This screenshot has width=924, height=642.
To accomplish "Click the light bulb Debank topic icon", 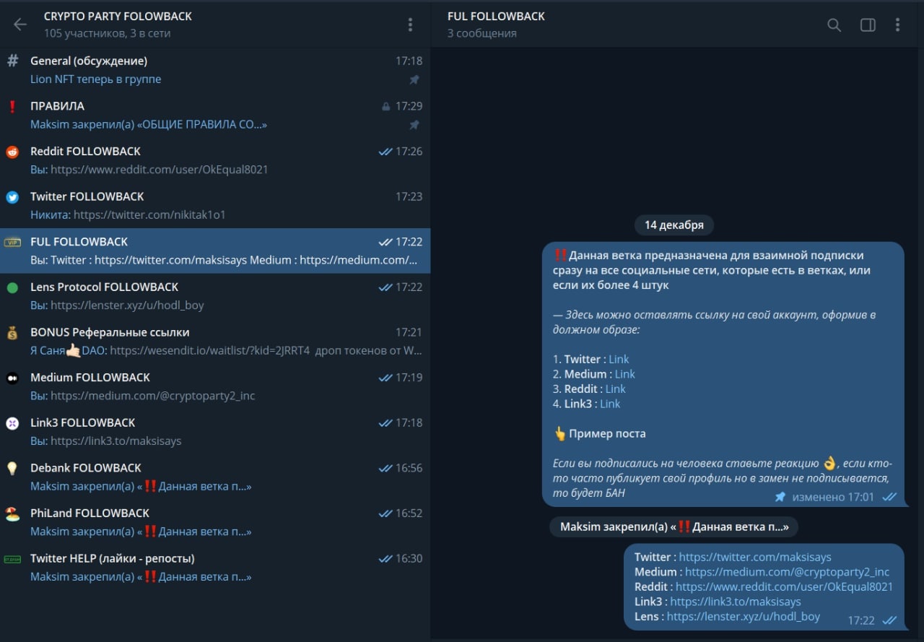I will 12,468.
